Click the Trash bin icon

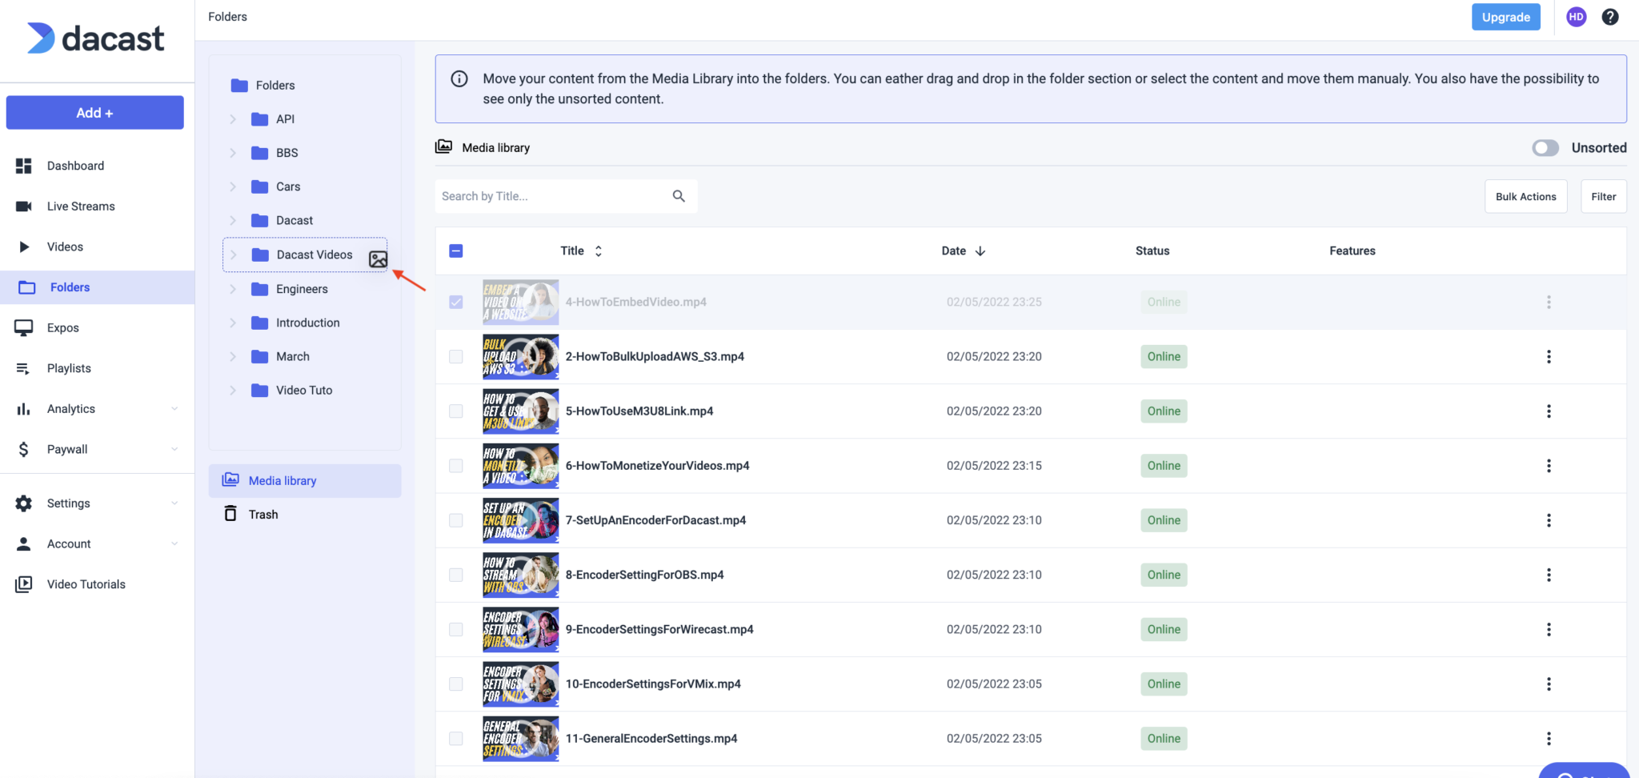230,514
